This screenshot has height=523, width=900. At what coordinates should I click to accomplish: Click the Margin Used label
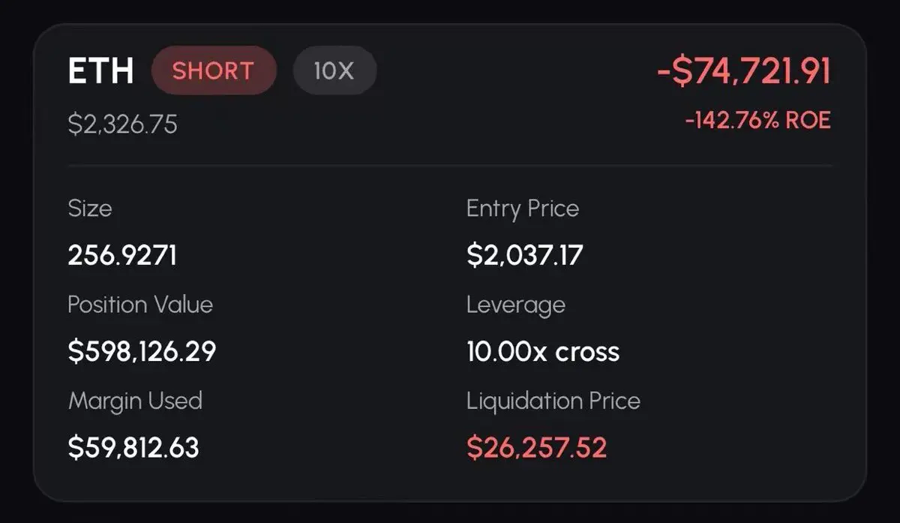[x=135, y=401]
